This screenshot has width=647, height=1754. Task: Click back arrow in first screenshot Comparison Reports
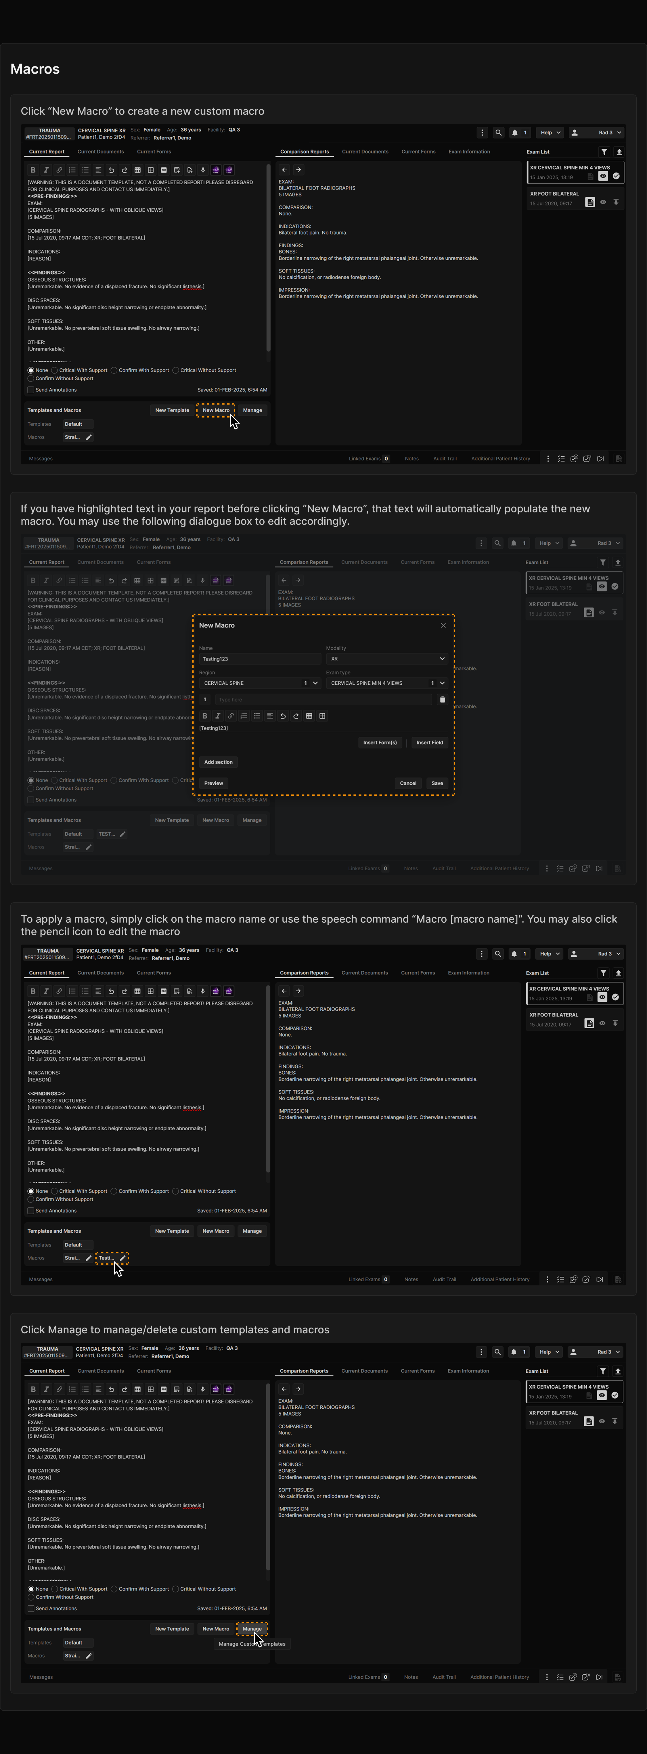click(x=285, y=170)
